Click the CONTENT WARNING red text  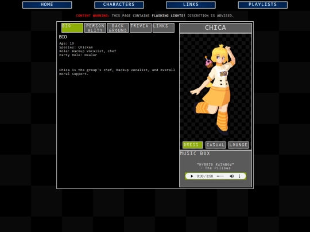point(92,15)
